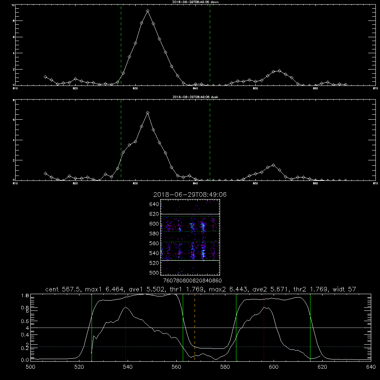Select the 'cent 567.5' statistics title line
Image resolution: width=380 pixels, height=380 pixels.
(200, 289)
